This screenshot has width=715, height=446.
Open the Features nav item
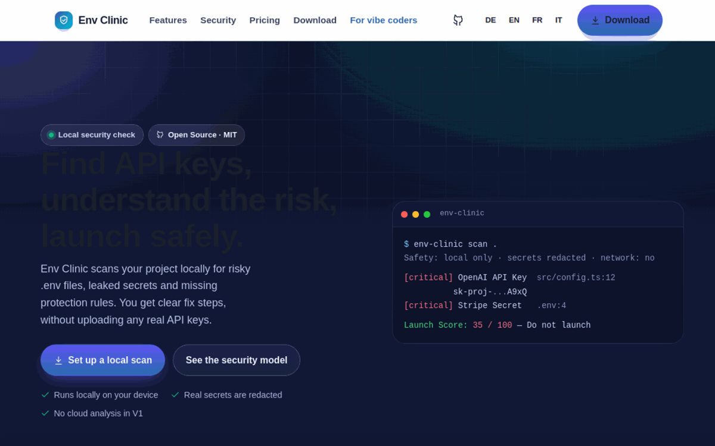pyautogui.click(x=168, y=20)
